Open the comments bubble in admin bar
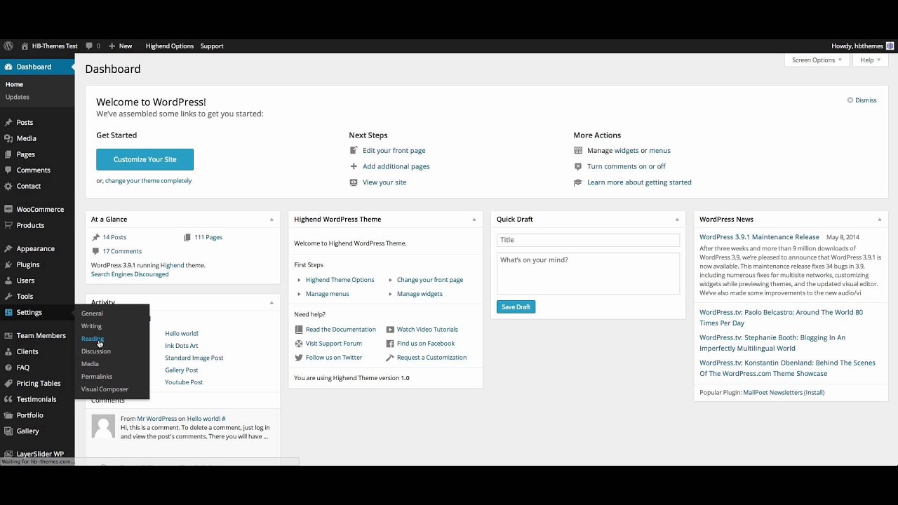 coord(89,46)
